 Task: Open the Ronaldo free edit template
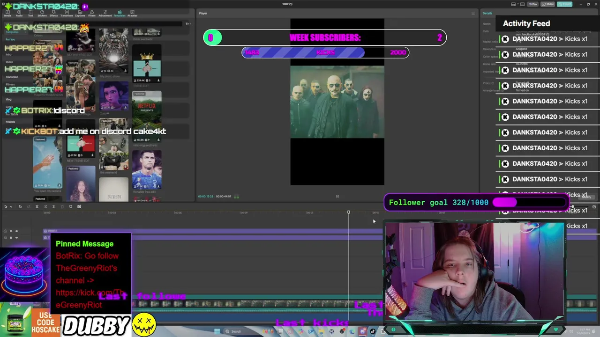point(147,169)
